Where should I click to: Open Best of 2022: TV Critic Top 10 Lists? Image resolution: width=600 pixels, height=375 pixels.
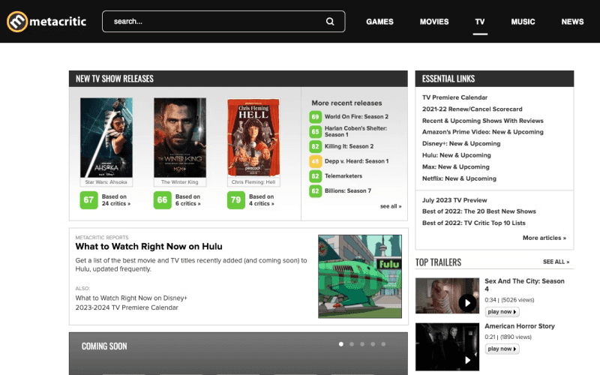(474, 223)
